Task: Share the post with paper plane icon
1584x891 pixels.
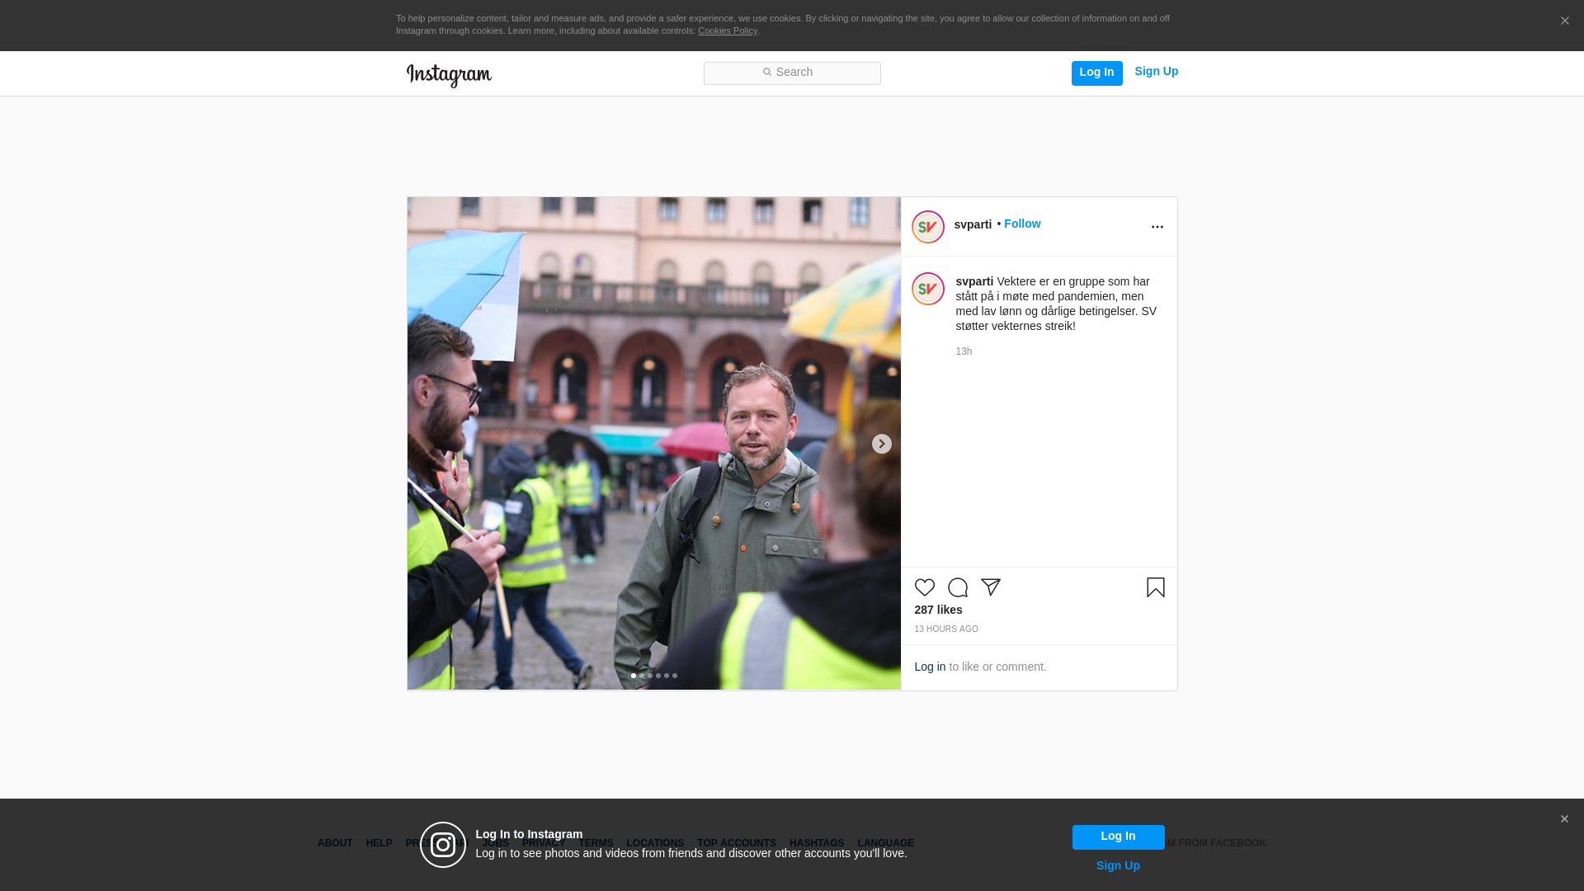Action: (x=990, y=587)
